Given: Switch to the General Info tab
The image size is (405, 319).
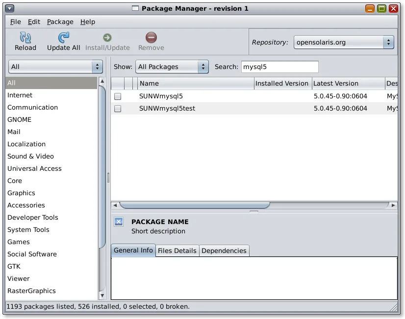Looking at the screenshot, I should (x=133, y=251).
